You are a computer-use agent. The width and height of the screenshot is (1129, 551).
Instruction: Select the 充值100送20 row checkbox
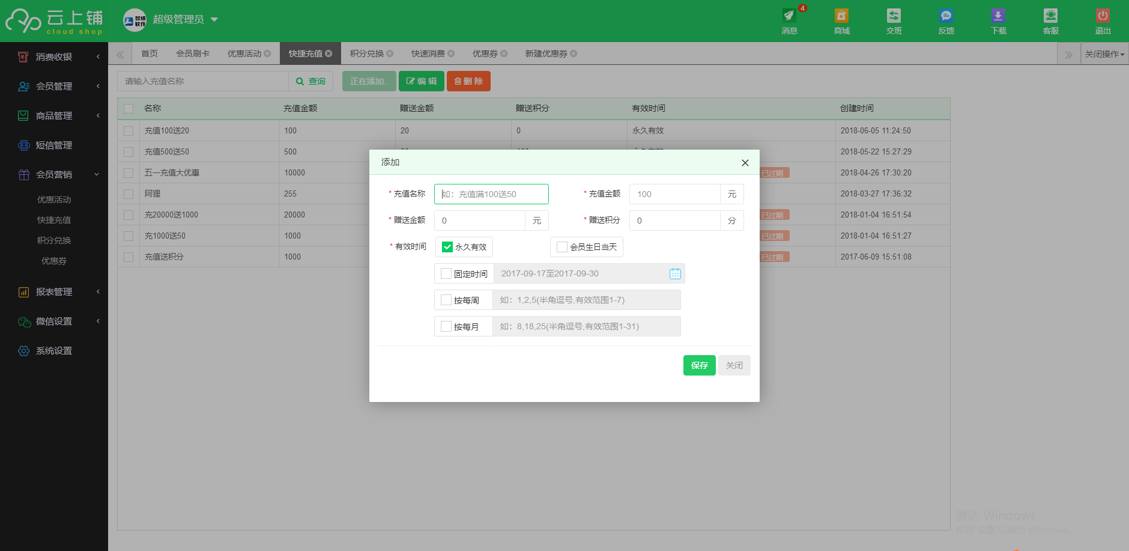pyautogui.click(x=129, y=130)
